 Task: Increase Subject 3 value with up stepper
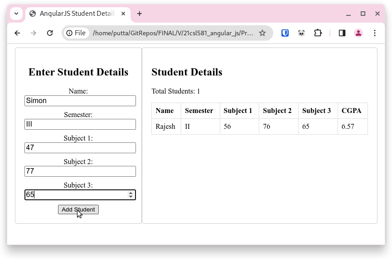131,193
